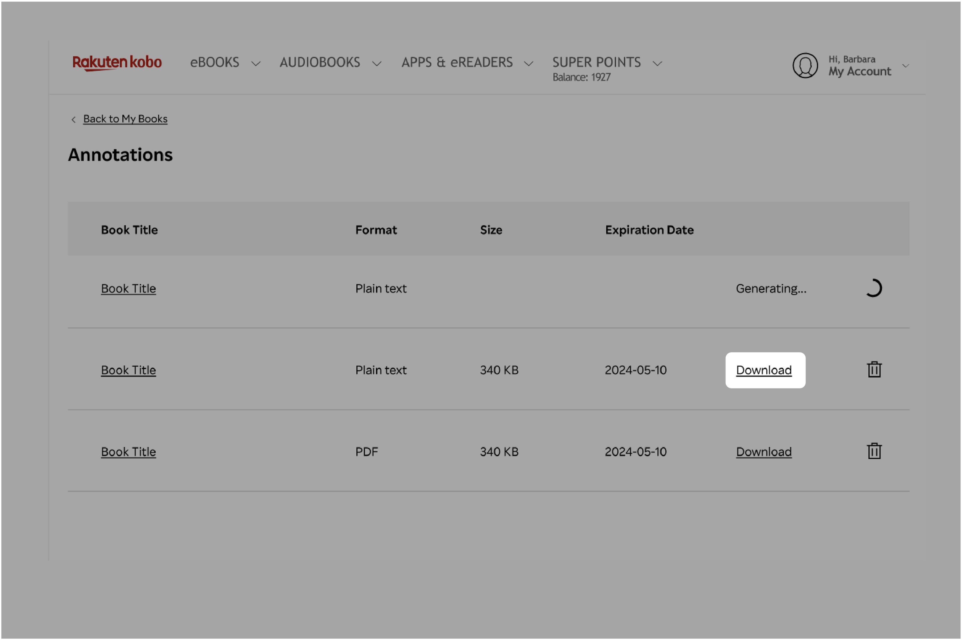Click the delete icon for the PDF annotation
Image resolution: width=962 pixels, height=640 pixels.
875,451
